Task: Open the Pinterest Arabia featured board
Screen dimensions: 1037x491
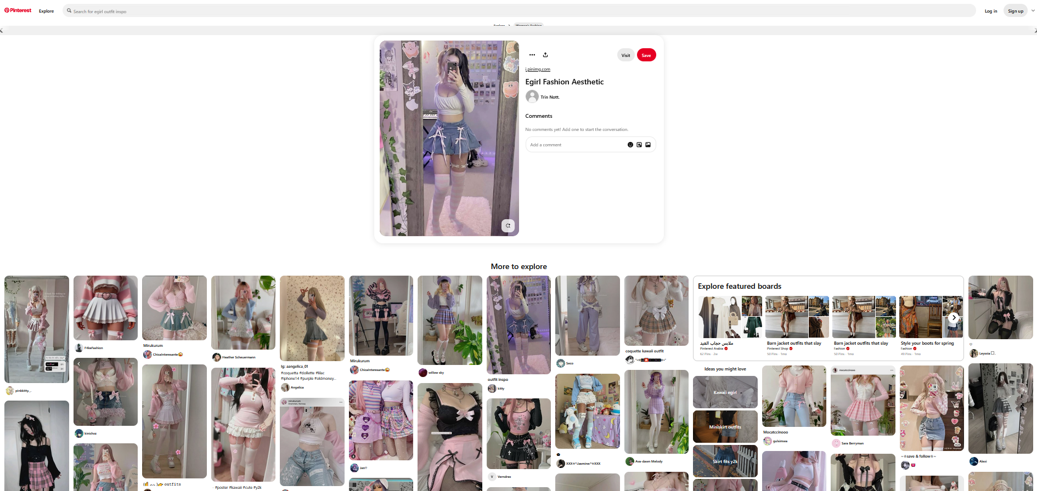Action: pyautogui.click(x=730, y=326)
